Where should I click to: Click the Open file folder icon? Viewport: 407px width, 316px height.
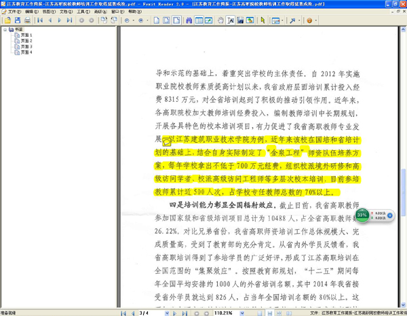click(6, 20)
